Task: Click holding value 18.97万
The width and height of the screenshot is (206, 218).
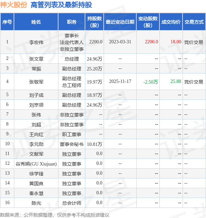Action: [95, 95]
